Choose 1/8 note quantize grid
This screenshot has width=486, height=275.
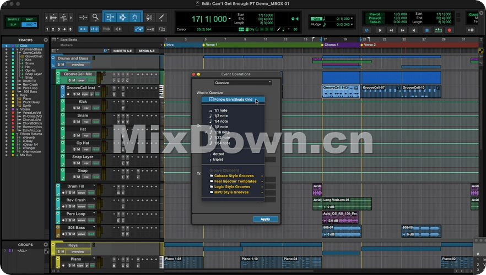(220, 127)
